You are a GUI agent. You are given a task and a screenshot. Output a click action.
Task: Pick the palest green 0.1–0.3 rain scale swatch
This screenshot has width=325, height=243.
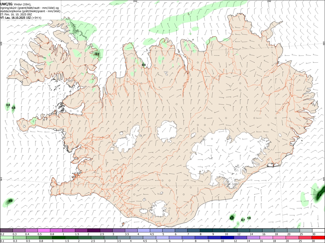7,238
